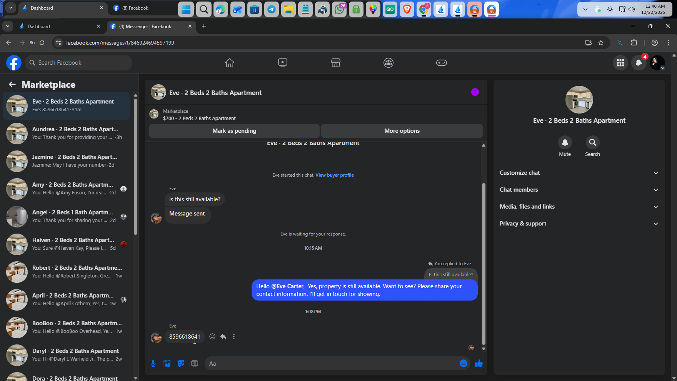Open the tab search dropdown arrow
Screen dimensions: 677x381
[x=8, y=26]
